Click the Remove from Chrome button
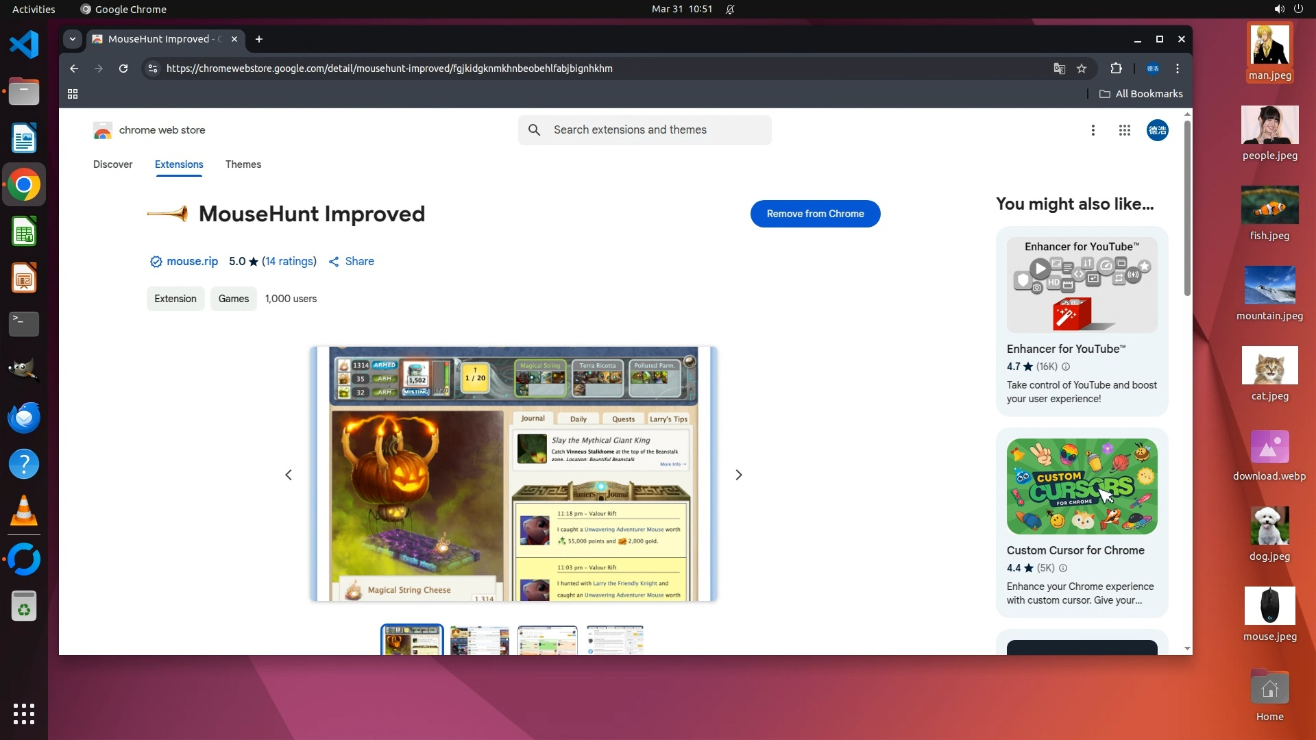 pyautogui.click(x=815, y=214)
